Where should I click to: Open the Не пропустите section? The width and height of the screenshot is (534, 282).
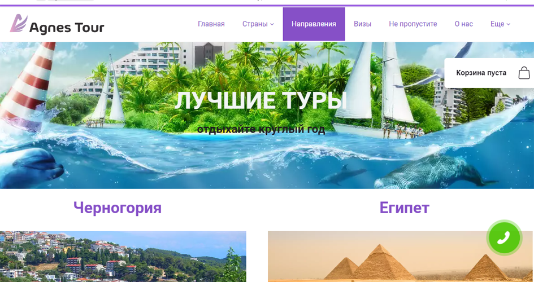[413, 24]
